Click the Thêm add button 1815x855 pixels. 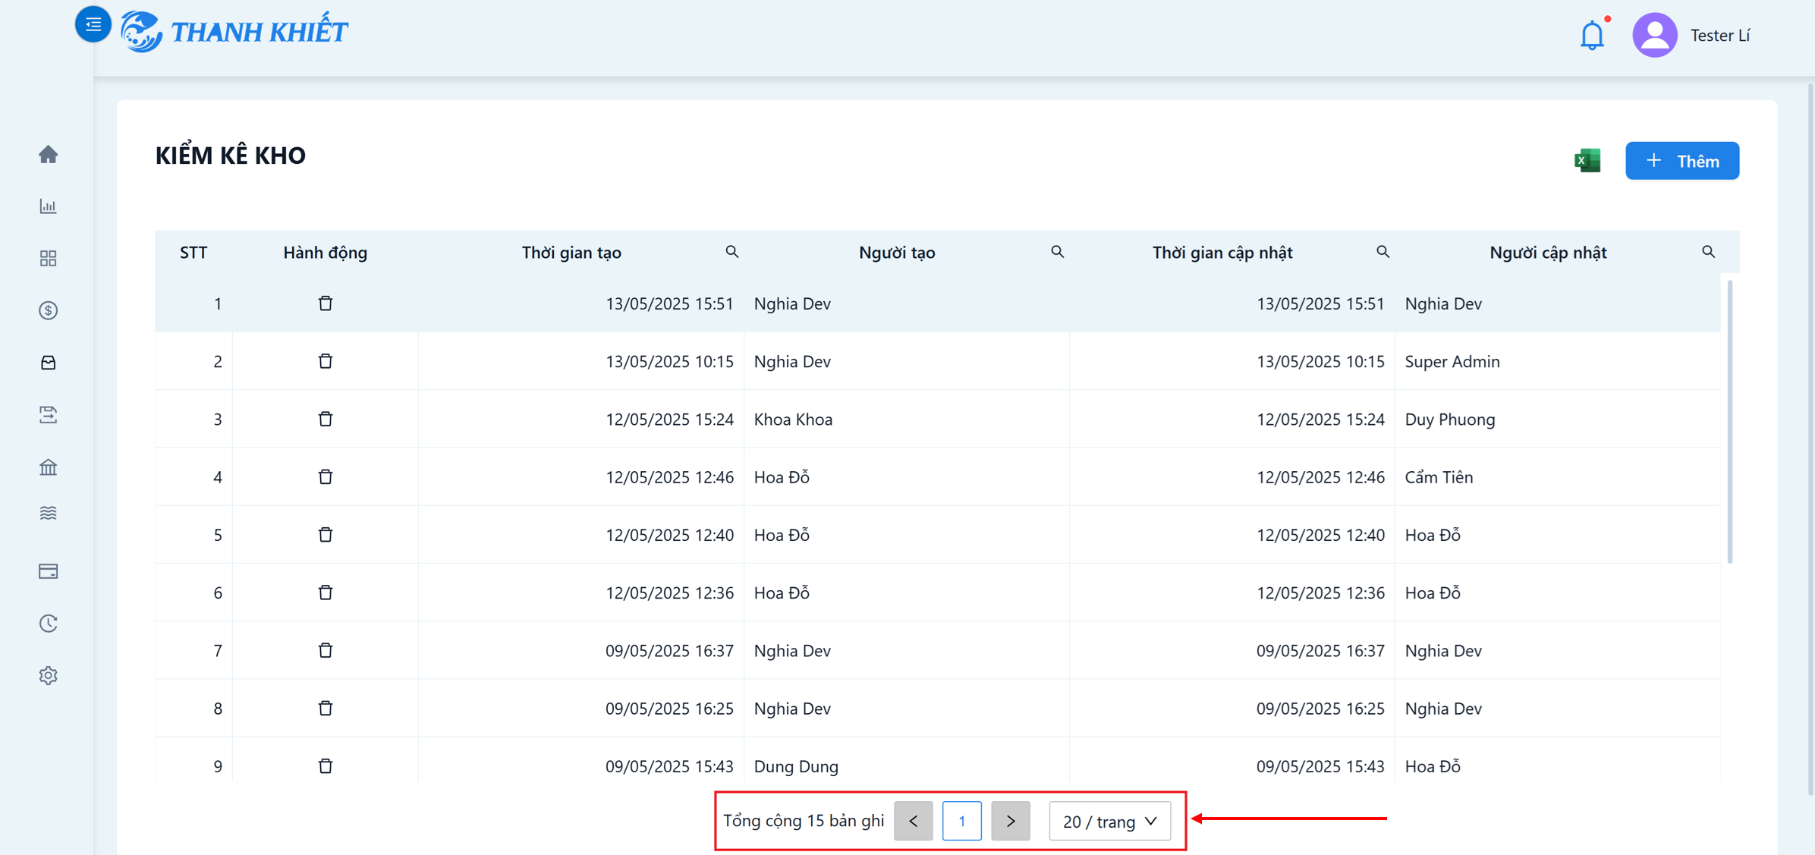coord(1682,161)
